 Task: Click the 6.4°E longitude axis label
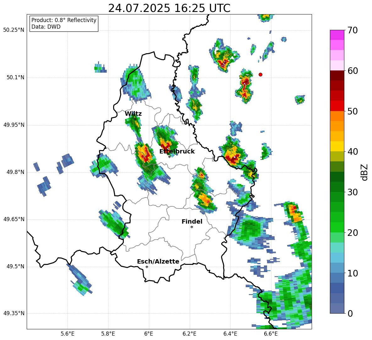click(x=230, y=334)
